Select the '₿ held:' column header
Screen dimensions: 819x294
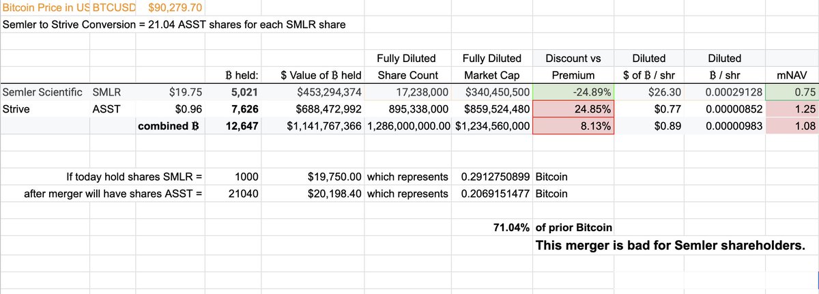233,75
